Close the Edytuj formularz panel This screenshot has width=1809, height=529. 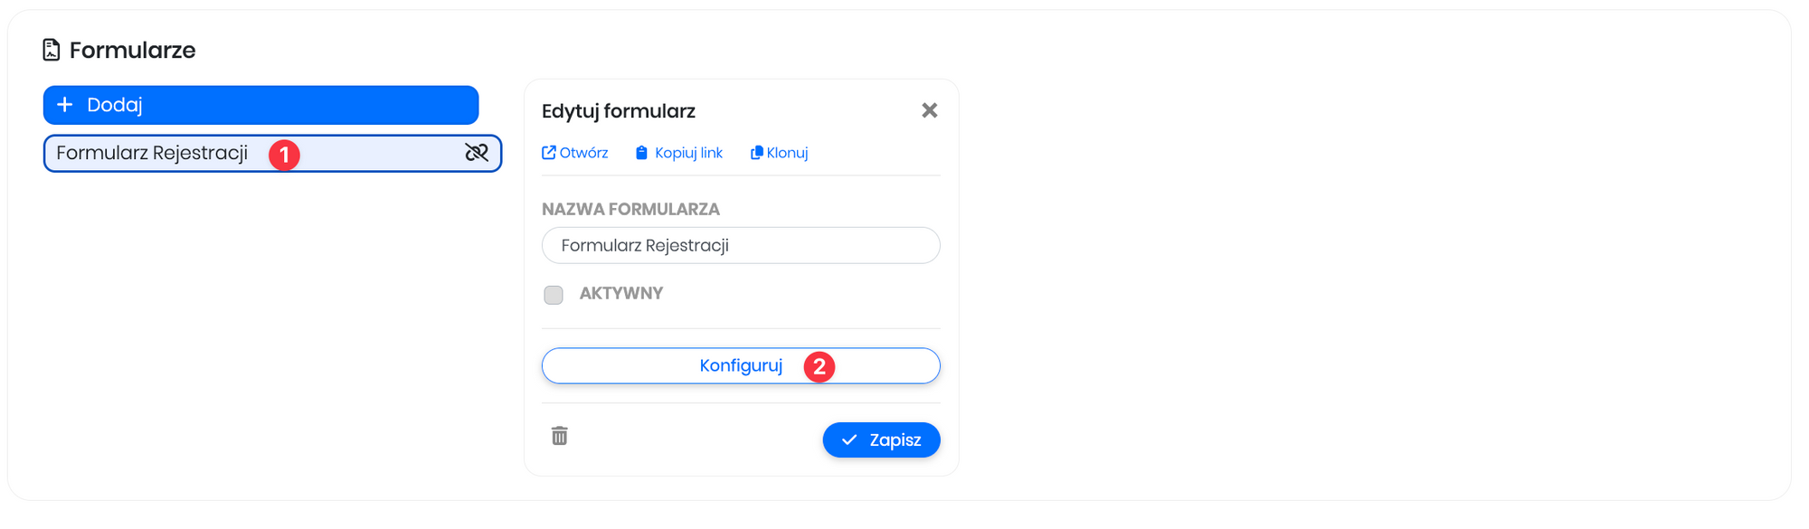coord(929,110)
